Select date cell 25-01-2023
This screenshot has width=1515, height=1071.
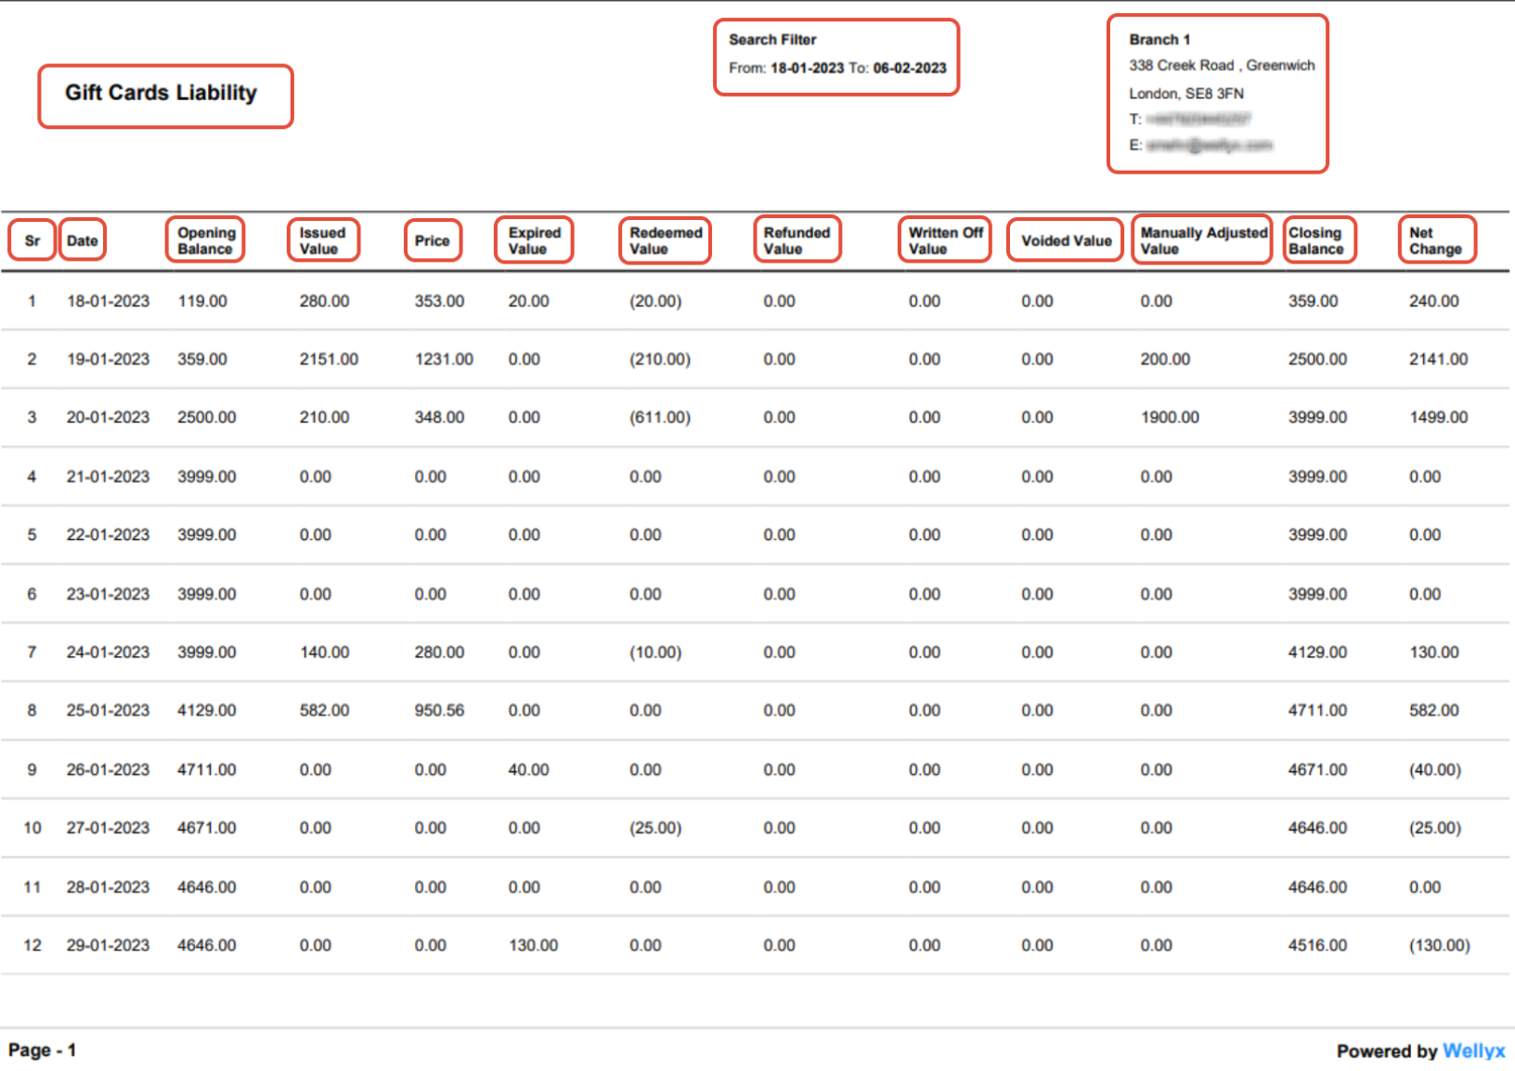coord(108,711)
